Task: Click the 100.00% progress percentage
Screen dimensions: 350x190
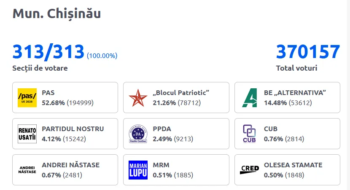Action: 102,56
